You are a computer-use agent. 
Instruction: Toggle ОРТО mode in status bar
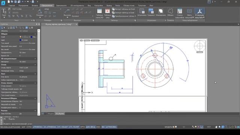click(x=82, y=127)
